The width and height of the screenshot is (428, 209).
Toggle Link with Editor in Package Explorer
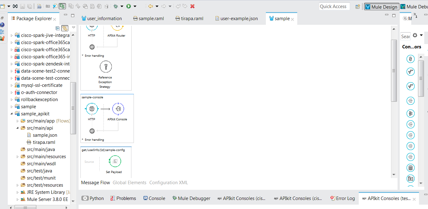tap(65, 28)
